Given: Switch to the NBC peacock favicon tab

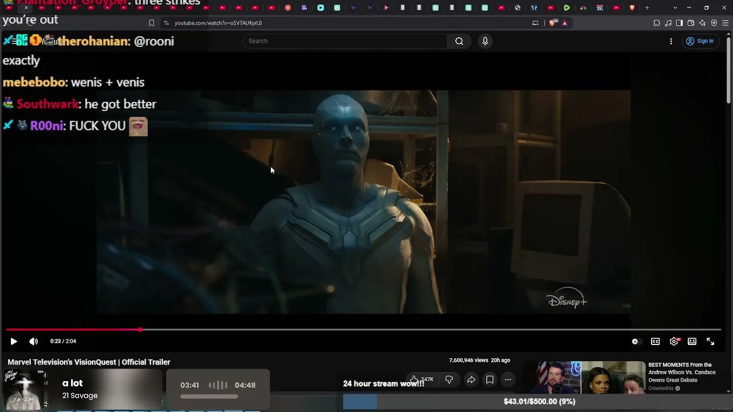Looking at the screenshot, I should click(x=583, y=8).
